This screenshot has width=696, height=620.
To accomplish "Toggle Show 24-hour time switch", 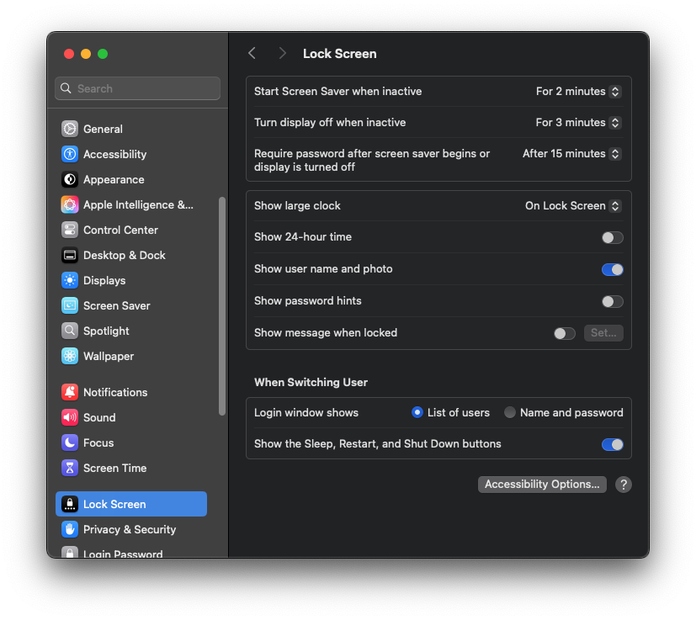I will (612, 238).
